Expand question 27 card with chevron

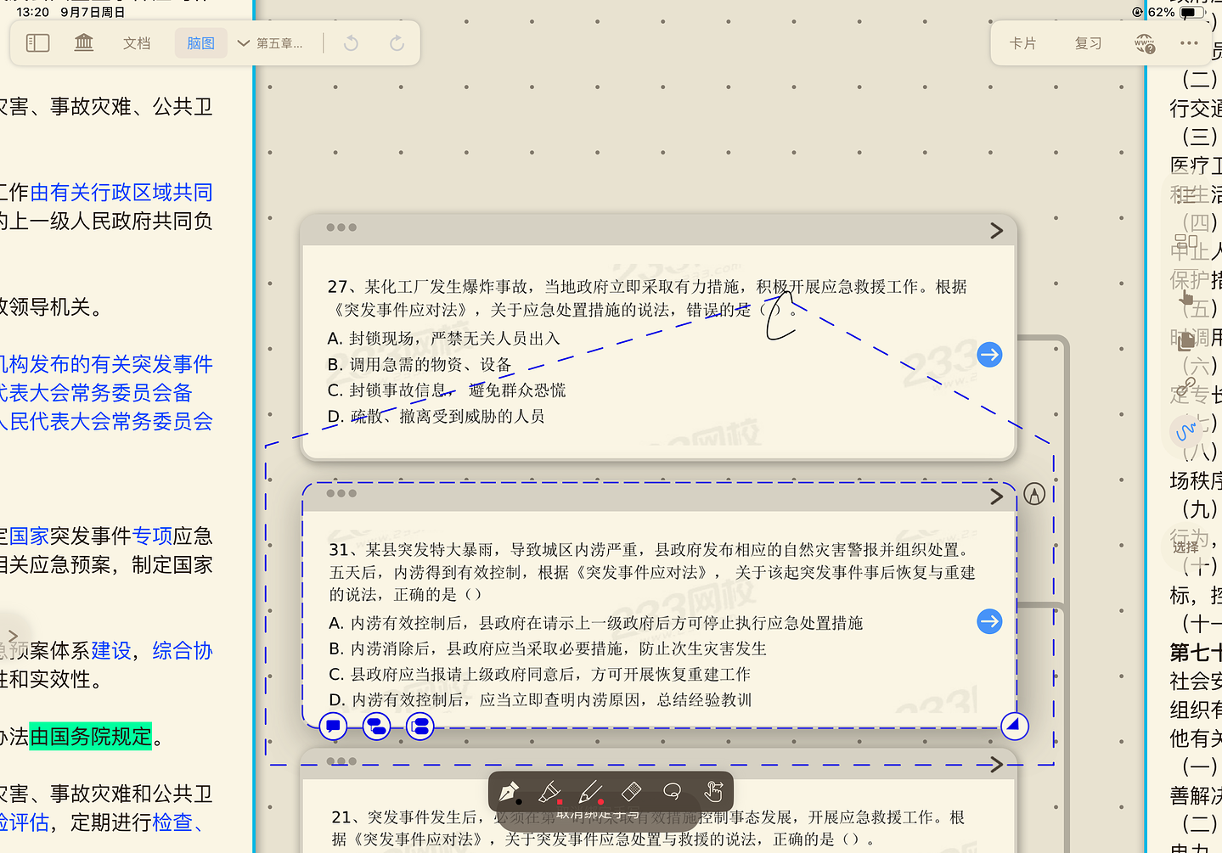point(997,231)
